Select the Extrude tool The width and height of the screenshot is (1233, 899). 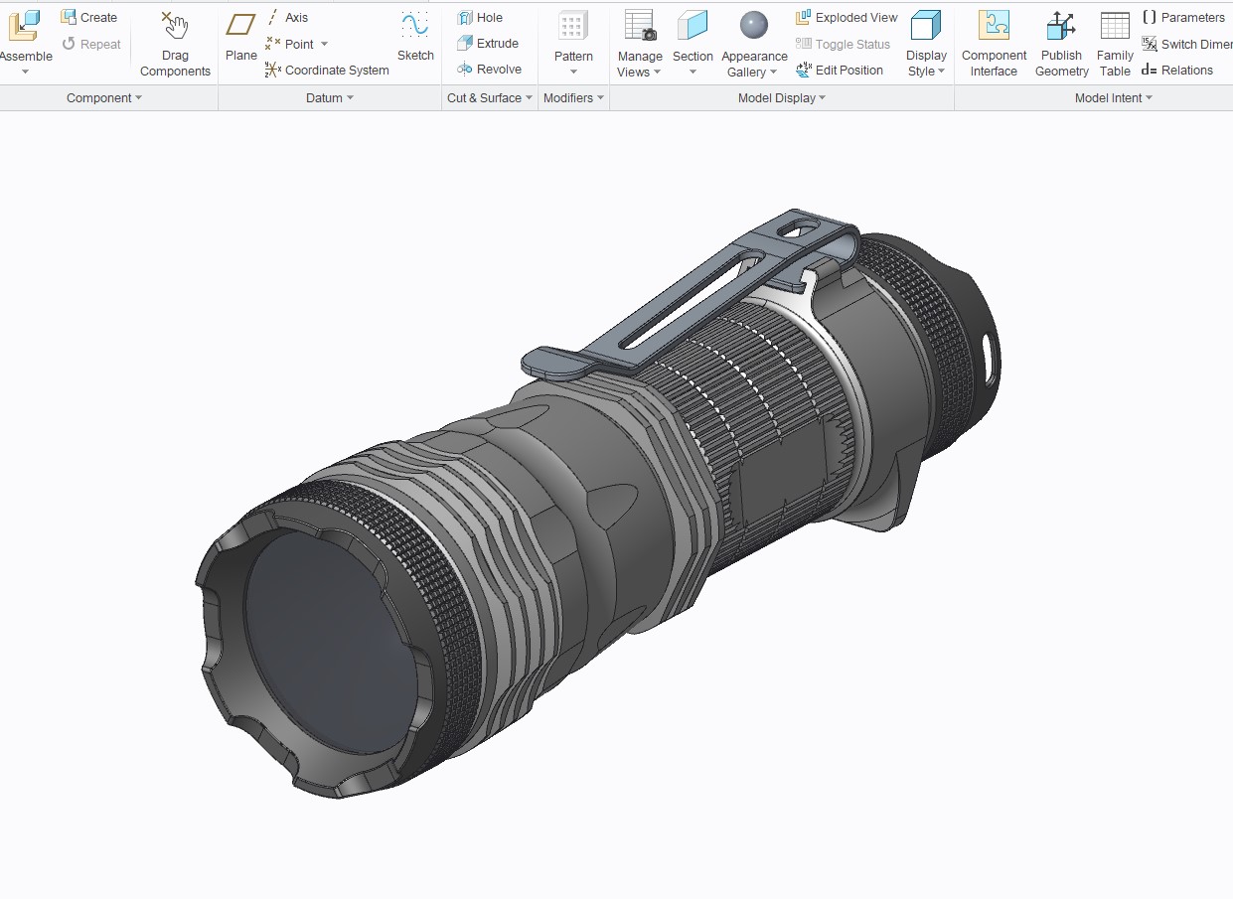point(488,43)
